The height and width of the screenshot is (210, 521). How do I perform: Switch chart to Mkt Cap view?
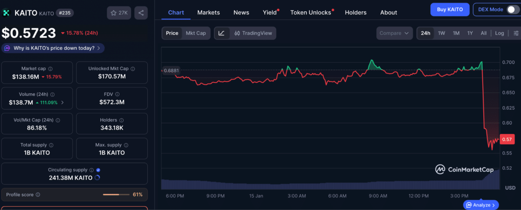pyautogui.click(x=196, y=33)
